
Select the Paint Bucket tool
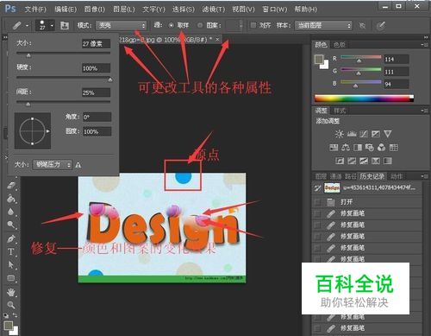coord(11,199)
